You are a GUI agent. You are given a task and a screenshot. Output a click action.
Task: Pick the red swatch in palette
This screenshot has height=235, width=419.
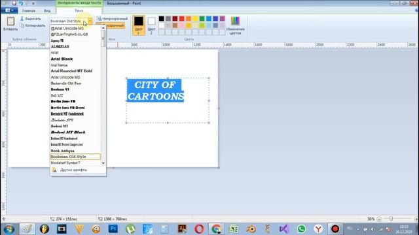(182, 18)
